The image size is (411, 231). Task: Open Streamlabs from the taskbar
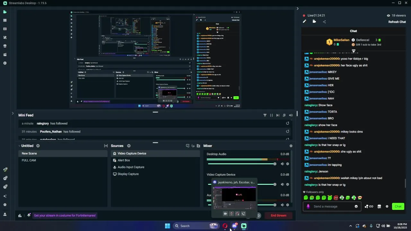(244, 226)
